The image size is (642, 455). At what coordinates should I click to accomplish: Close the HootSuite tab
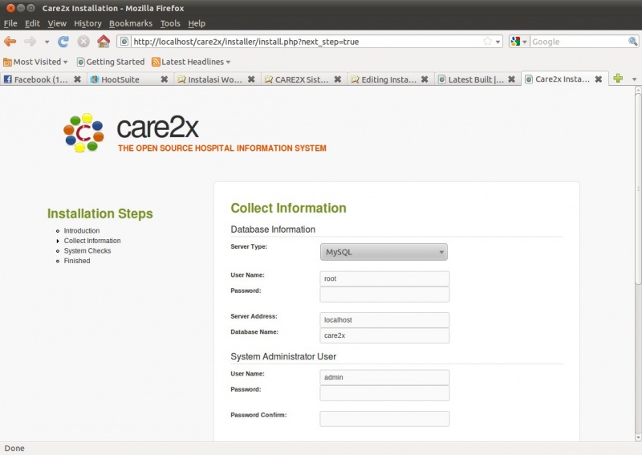[x=164, y=79]
